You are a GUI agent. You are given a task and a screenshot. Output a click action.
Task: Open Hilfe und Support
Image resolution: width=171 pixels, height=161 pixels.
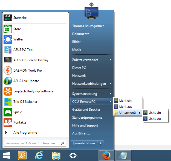tap(85, 125)
